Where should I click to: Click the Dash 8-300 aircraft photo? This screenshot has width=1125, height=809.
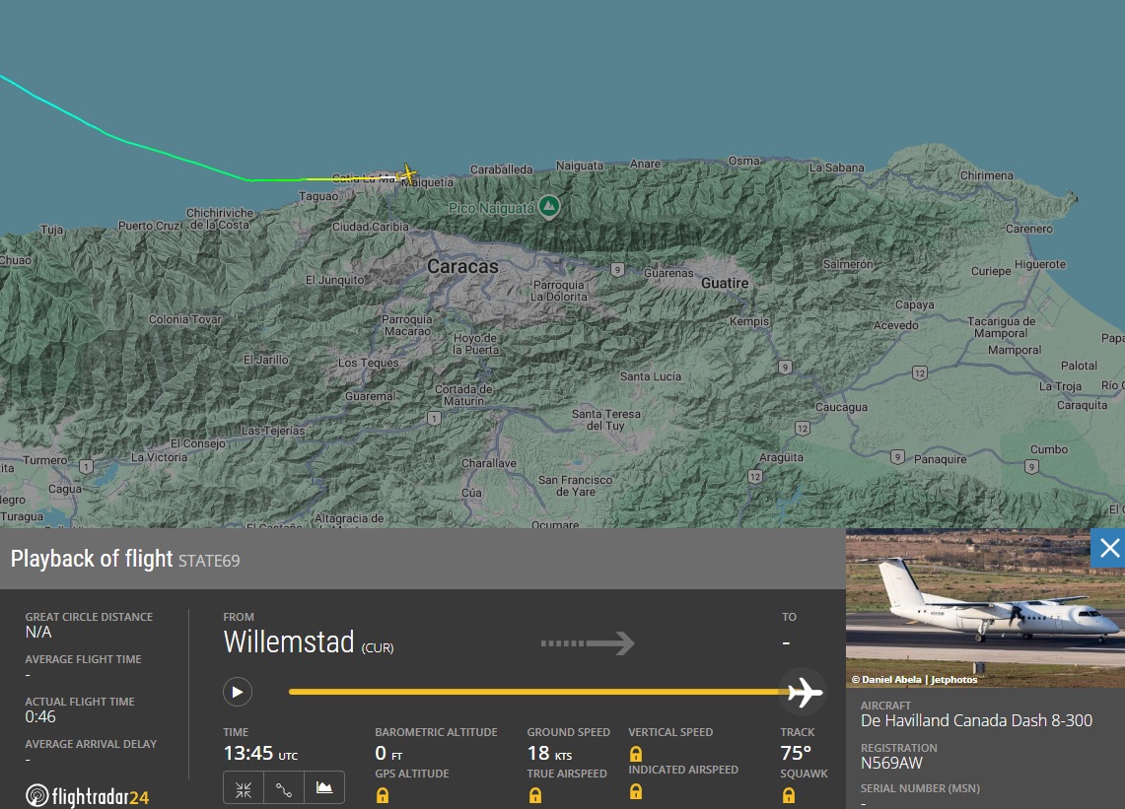click(984, 607)
